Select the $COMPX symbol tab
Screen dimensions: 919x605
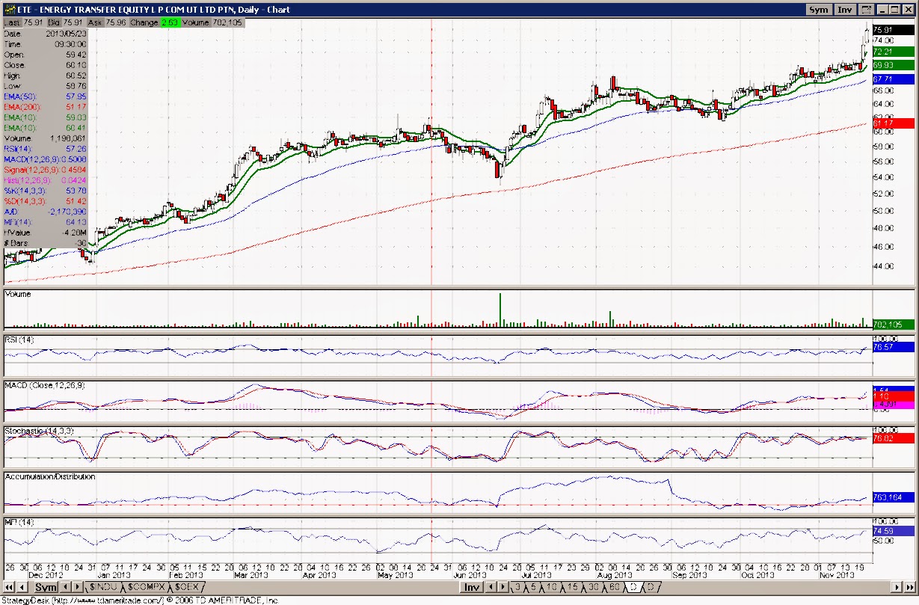tap(145, 588)
